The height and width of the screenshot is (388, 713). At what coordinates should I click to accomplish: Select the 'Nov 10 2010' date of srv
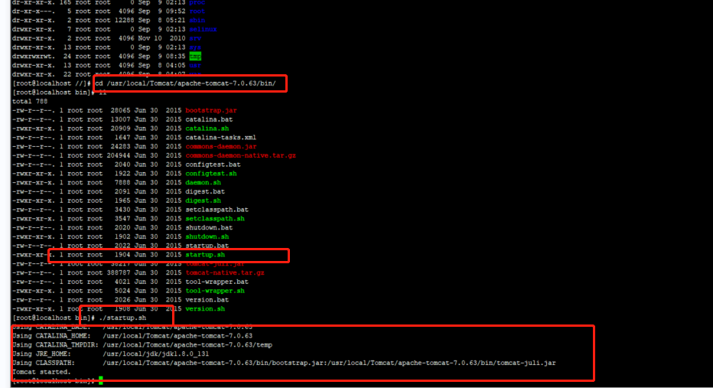coord(161,38)
